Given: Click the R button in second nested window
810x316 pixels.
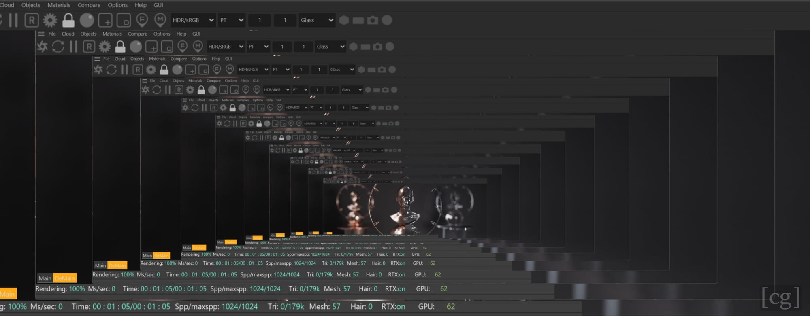Looking at the screenshot, I should tap(89, 47).
